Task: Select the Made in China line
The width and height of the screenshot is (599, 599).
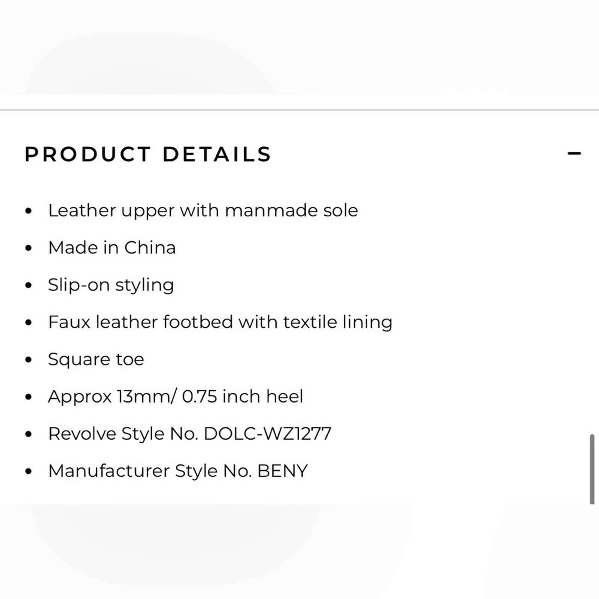Action: (x=112, y=247)
